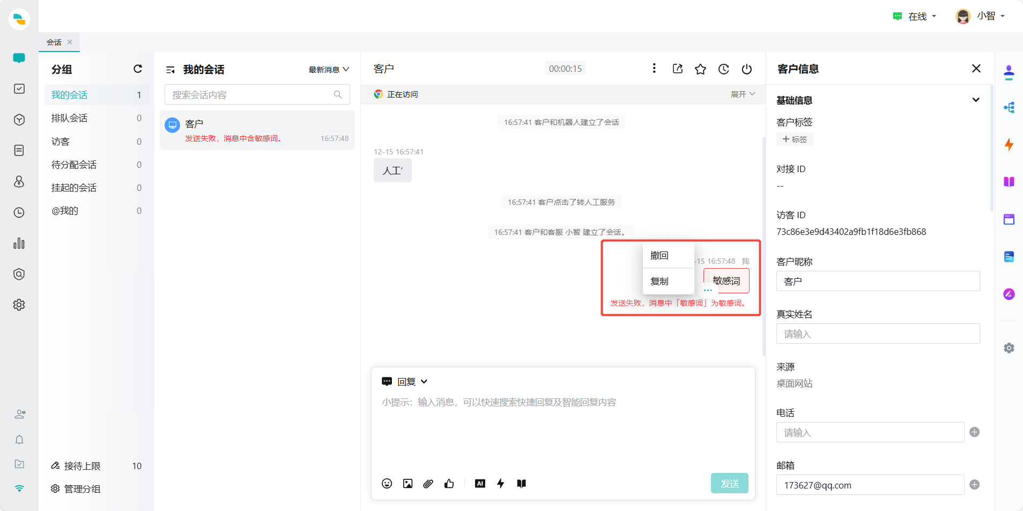
Task: Click the AI assistant icon in reply toolbar
Action: click(x=480, y=484)
